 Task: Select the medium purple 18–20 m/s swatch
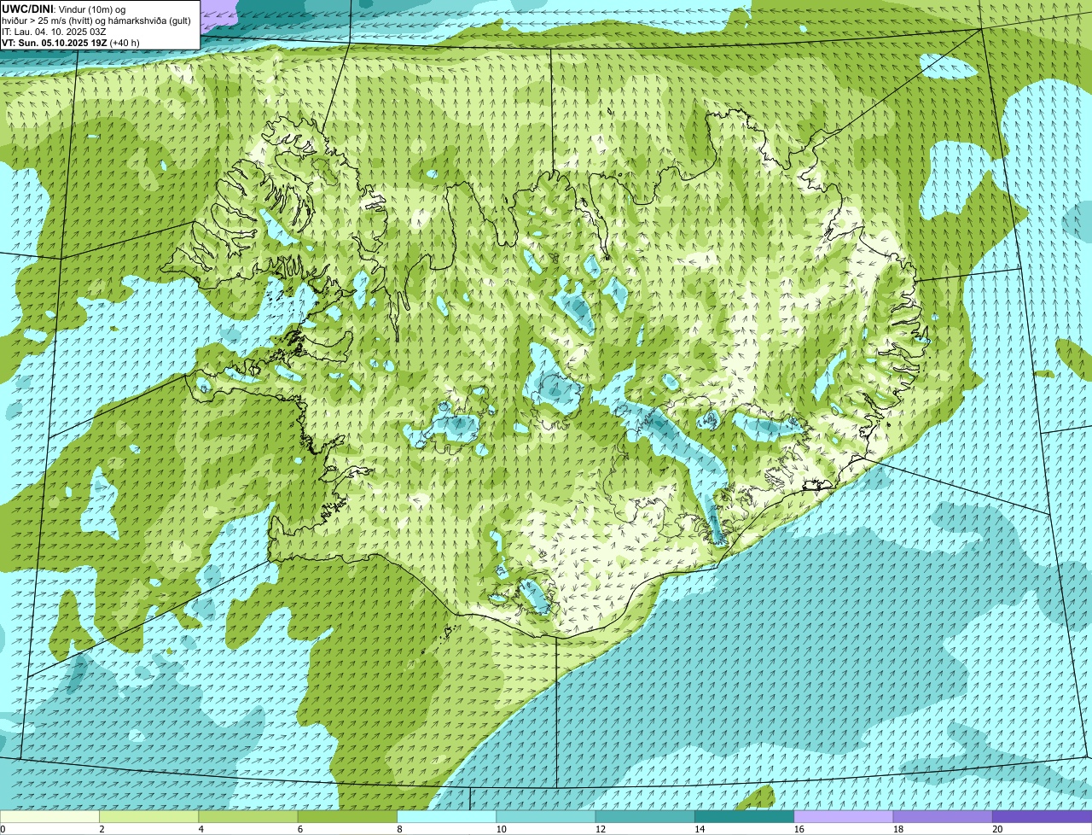pos(943,816)
